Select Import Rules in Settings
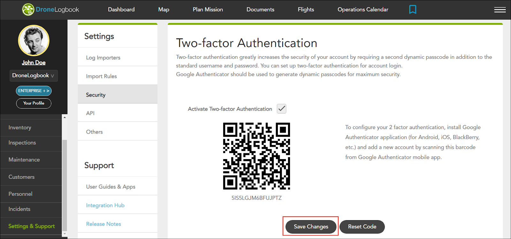Screen dimensions: 511x239 click(118, 76)
